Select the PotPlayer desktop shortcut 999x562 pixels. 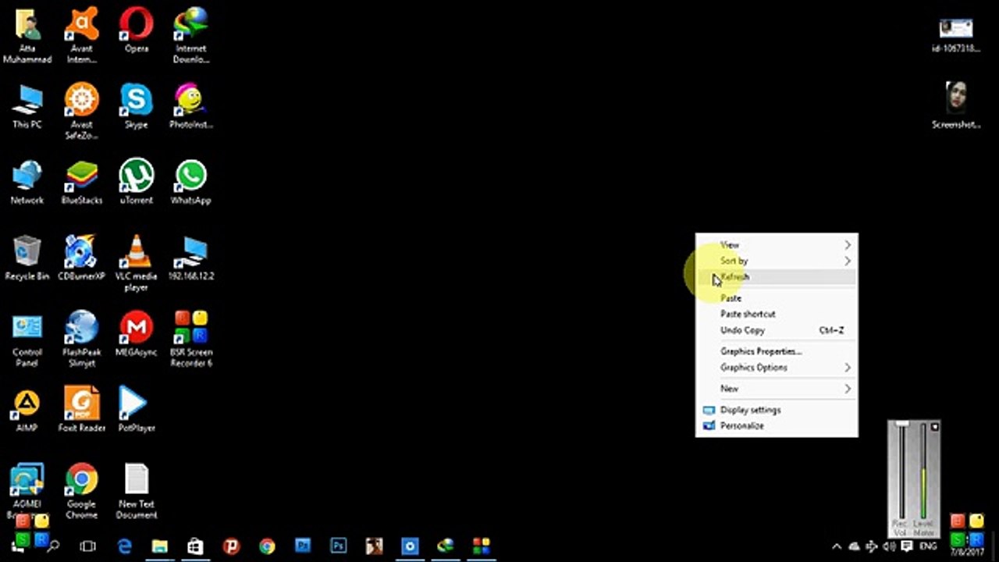tap(137, 410)
